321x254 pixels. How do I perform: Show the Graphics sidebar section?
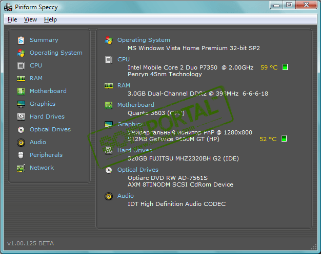tap(43, 104)
